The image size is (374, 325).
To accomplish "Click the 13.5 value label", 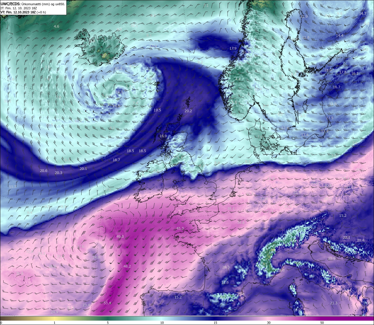I will [330, 118].
